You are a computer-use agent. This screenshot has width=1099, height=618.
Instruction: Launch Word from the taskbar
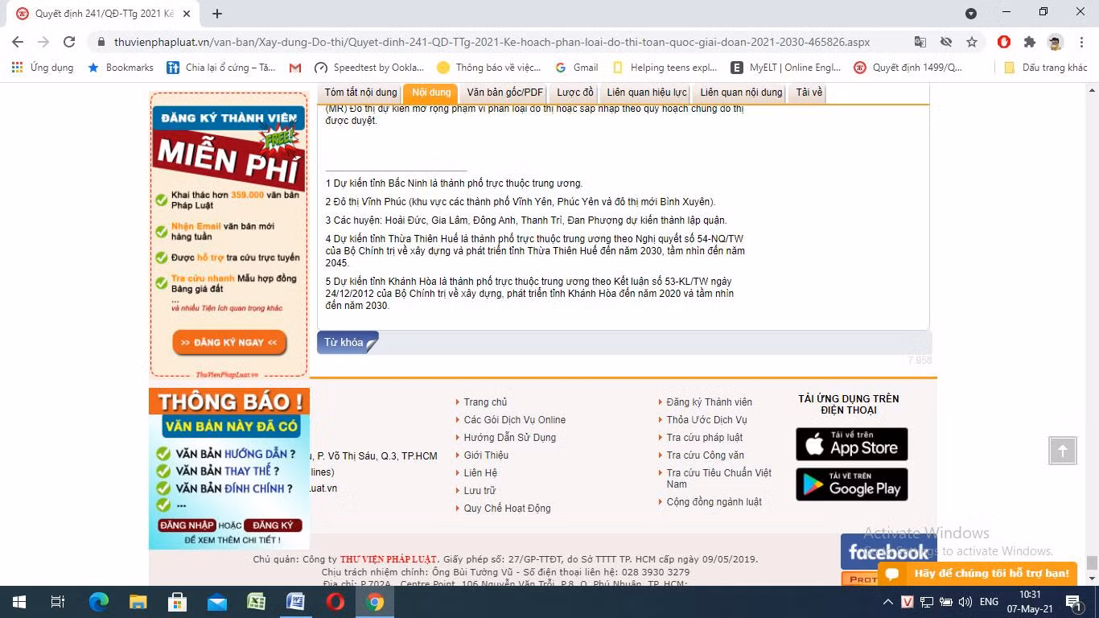(x=296, y=602)
